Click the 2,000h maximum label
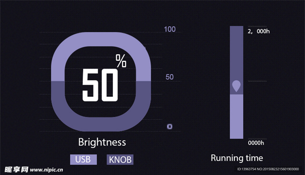 coord(259,31)
